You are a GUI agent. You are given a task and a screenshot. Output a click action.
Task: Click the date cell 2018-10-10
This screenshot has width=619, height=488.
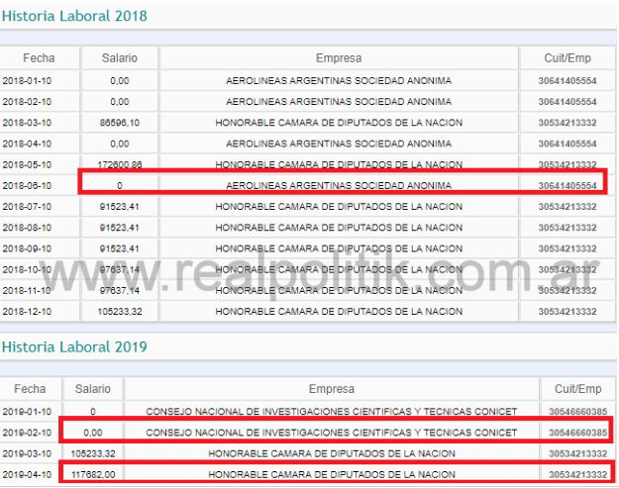(27, 269)
